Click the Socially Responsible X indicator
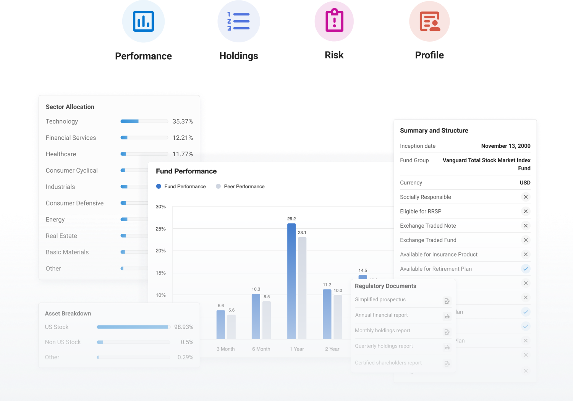Viewport: 573px width, 401px height. pyautogui.click(x=526, y=197)
